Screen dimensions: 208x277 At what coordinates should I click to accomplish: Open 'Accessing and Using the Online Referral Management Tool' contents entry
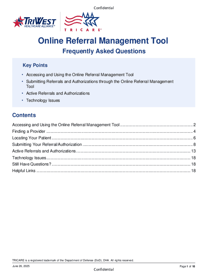pyautogui.click(x=66, y=125)
